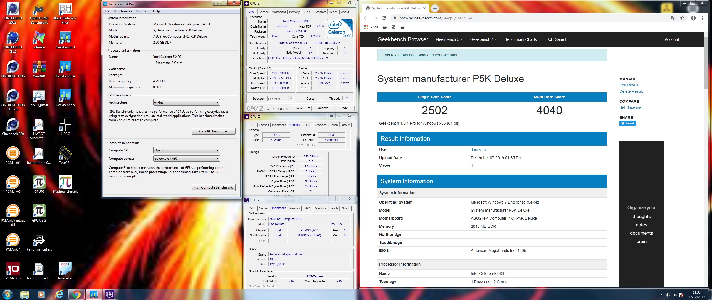
Task: Open Chrome from the taskbar
Action: click(x=76, y=294)
